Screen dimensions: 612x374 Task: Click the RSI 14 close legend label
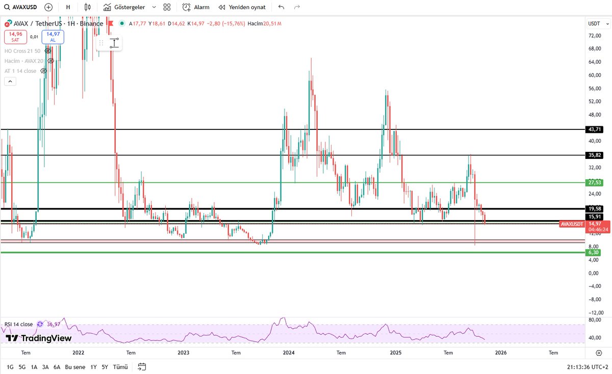(18, 324)
